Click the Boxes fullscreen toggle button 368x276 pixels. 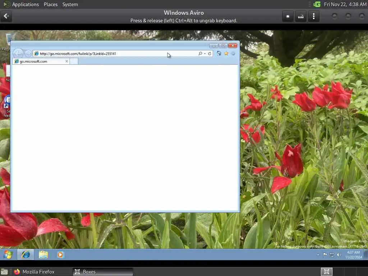(x=288, y=16)
